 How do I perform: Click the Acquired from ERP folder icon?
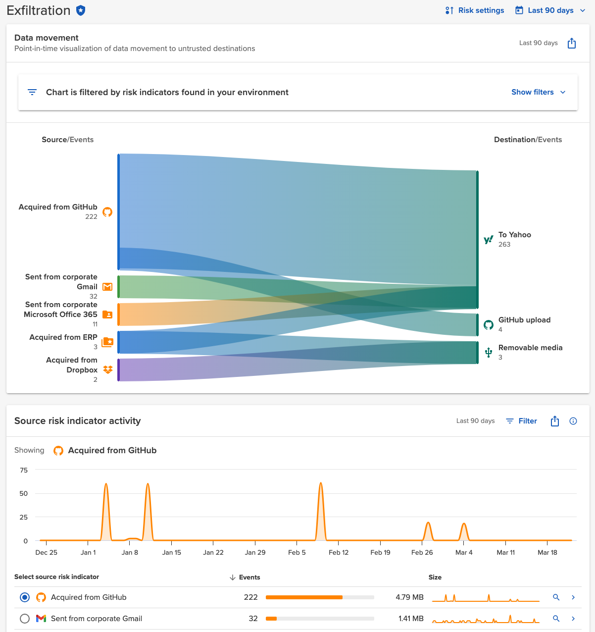coord(107,342)
